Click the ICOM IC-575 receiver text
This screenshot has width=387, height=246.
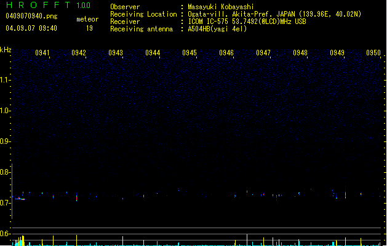point(247,22)
